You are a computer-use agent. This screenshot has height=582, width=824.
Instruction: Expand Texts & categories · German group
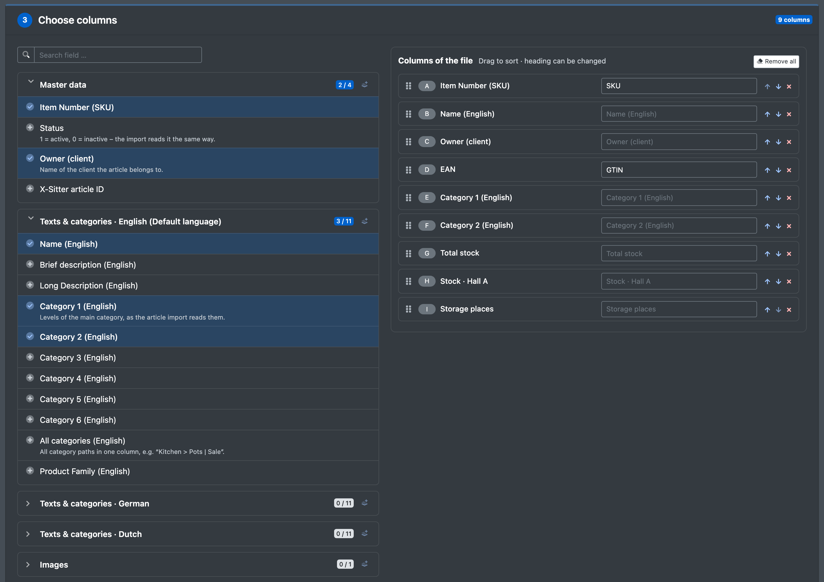tap(28, 504)
